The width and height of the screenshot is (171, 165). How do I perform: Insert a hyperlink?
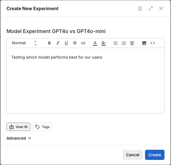click(83, 43)
